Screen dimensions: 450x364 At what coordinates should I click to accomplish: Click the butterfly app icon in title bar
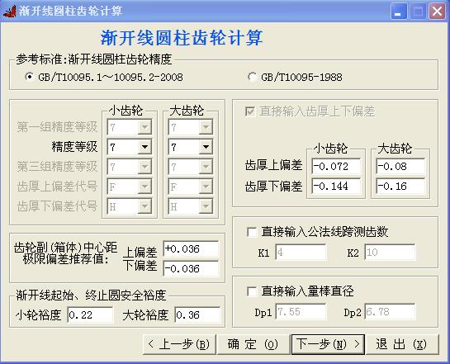9,12
